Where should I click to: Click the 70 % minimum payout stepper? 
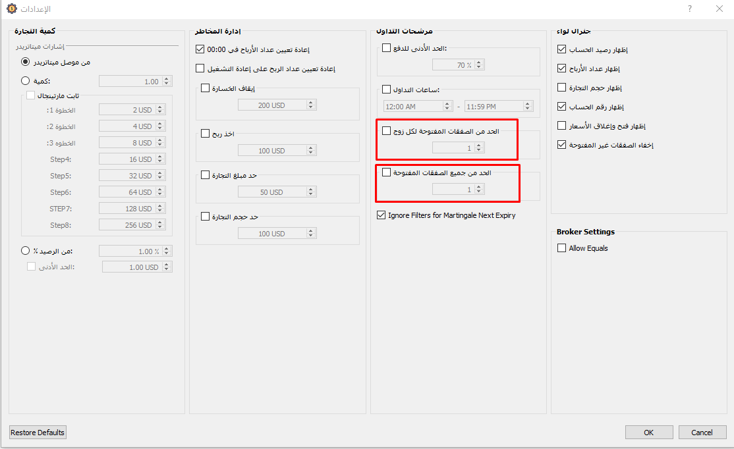(479, 65)
